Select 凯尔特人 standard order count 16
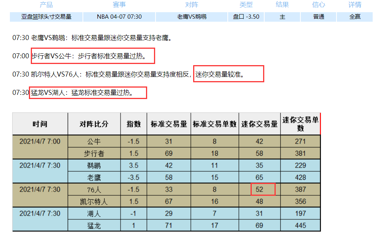This screenshot has width=373, height=243. (x=214, y=201)
